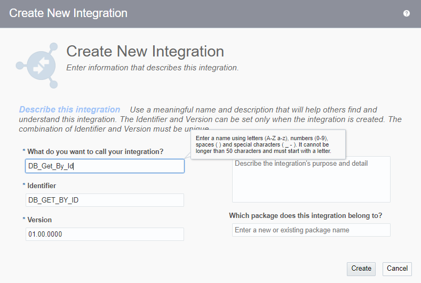This screenshot has height=283, width=421.
Task: Click the title bar text Create New Integration
Action: coord(68,13)
